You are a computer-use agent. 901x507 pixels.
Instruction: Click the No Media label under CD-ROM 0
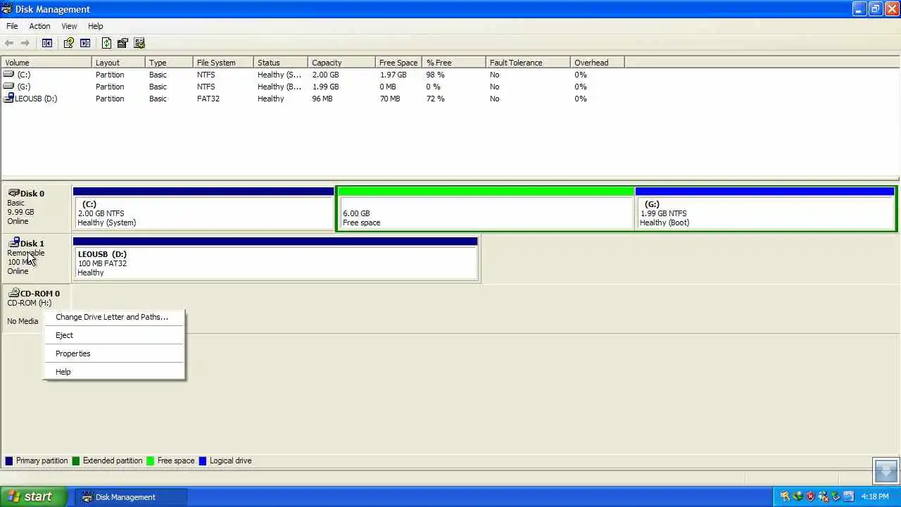23,321
